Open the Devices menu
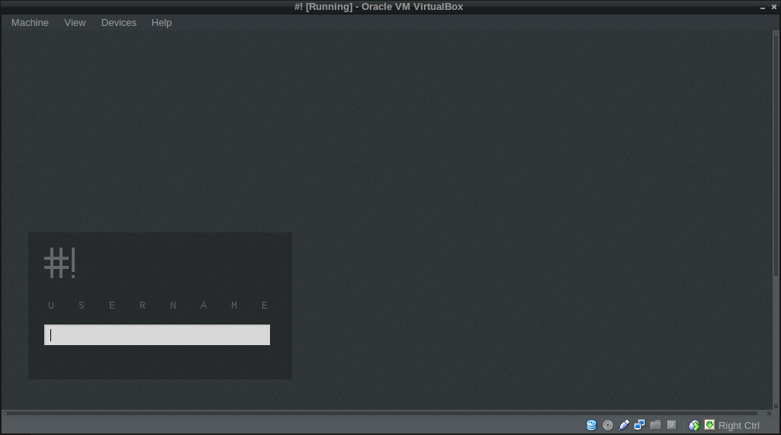This screenshot has width=781, height=435. [118, 23]
